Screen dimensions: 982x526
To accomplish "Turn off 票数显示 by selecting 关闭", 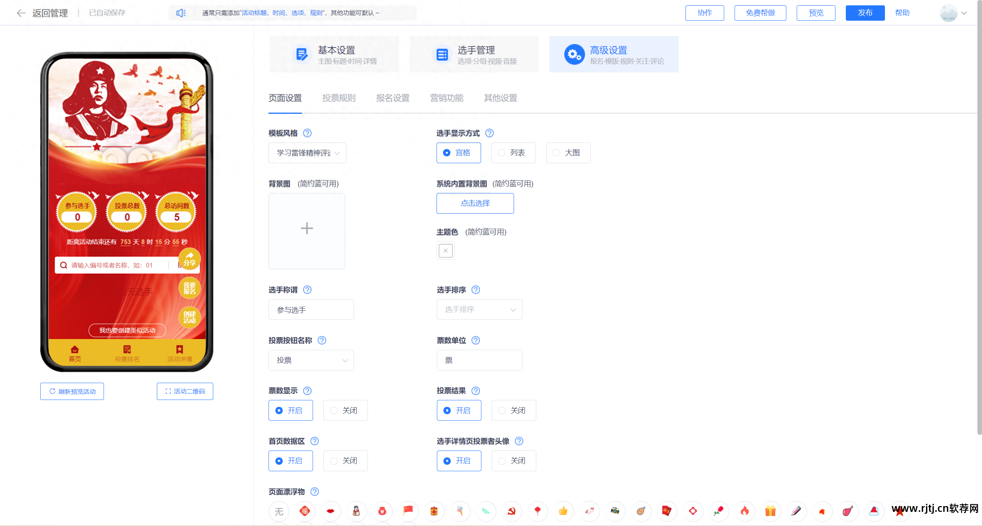I will click(345, 410).
